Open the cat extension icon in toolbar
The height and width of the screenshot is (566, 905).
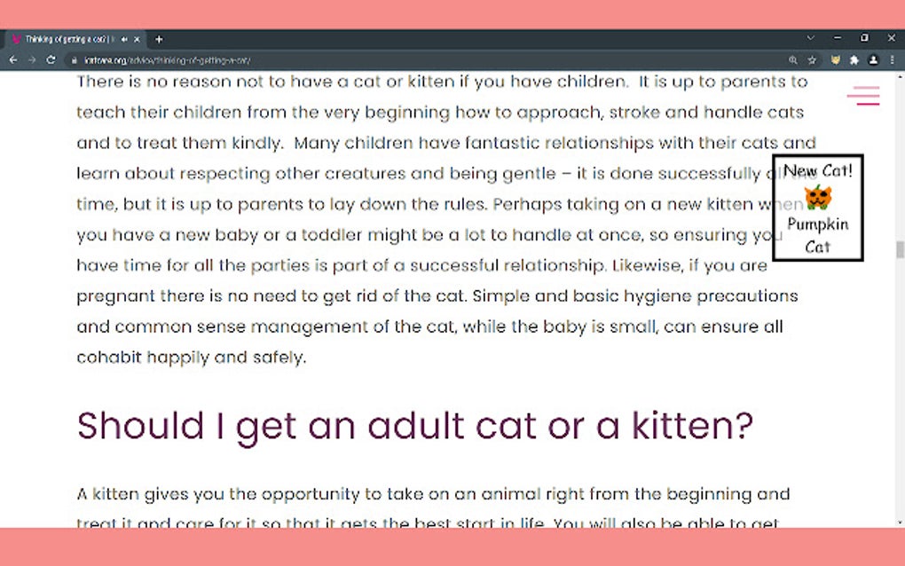click(x=835, y=60)
